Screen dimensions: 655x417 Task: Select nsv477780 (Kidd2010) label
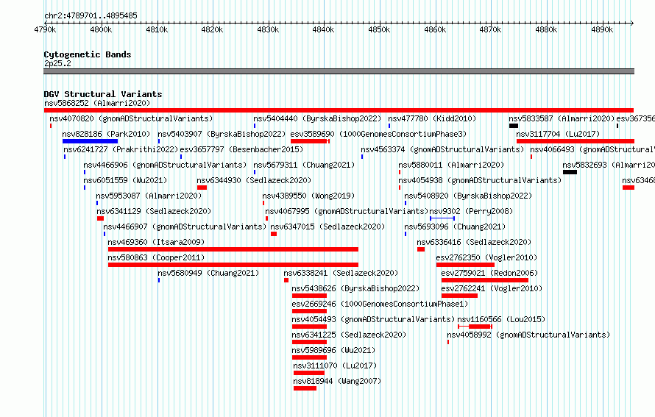[x=432, y=118]
